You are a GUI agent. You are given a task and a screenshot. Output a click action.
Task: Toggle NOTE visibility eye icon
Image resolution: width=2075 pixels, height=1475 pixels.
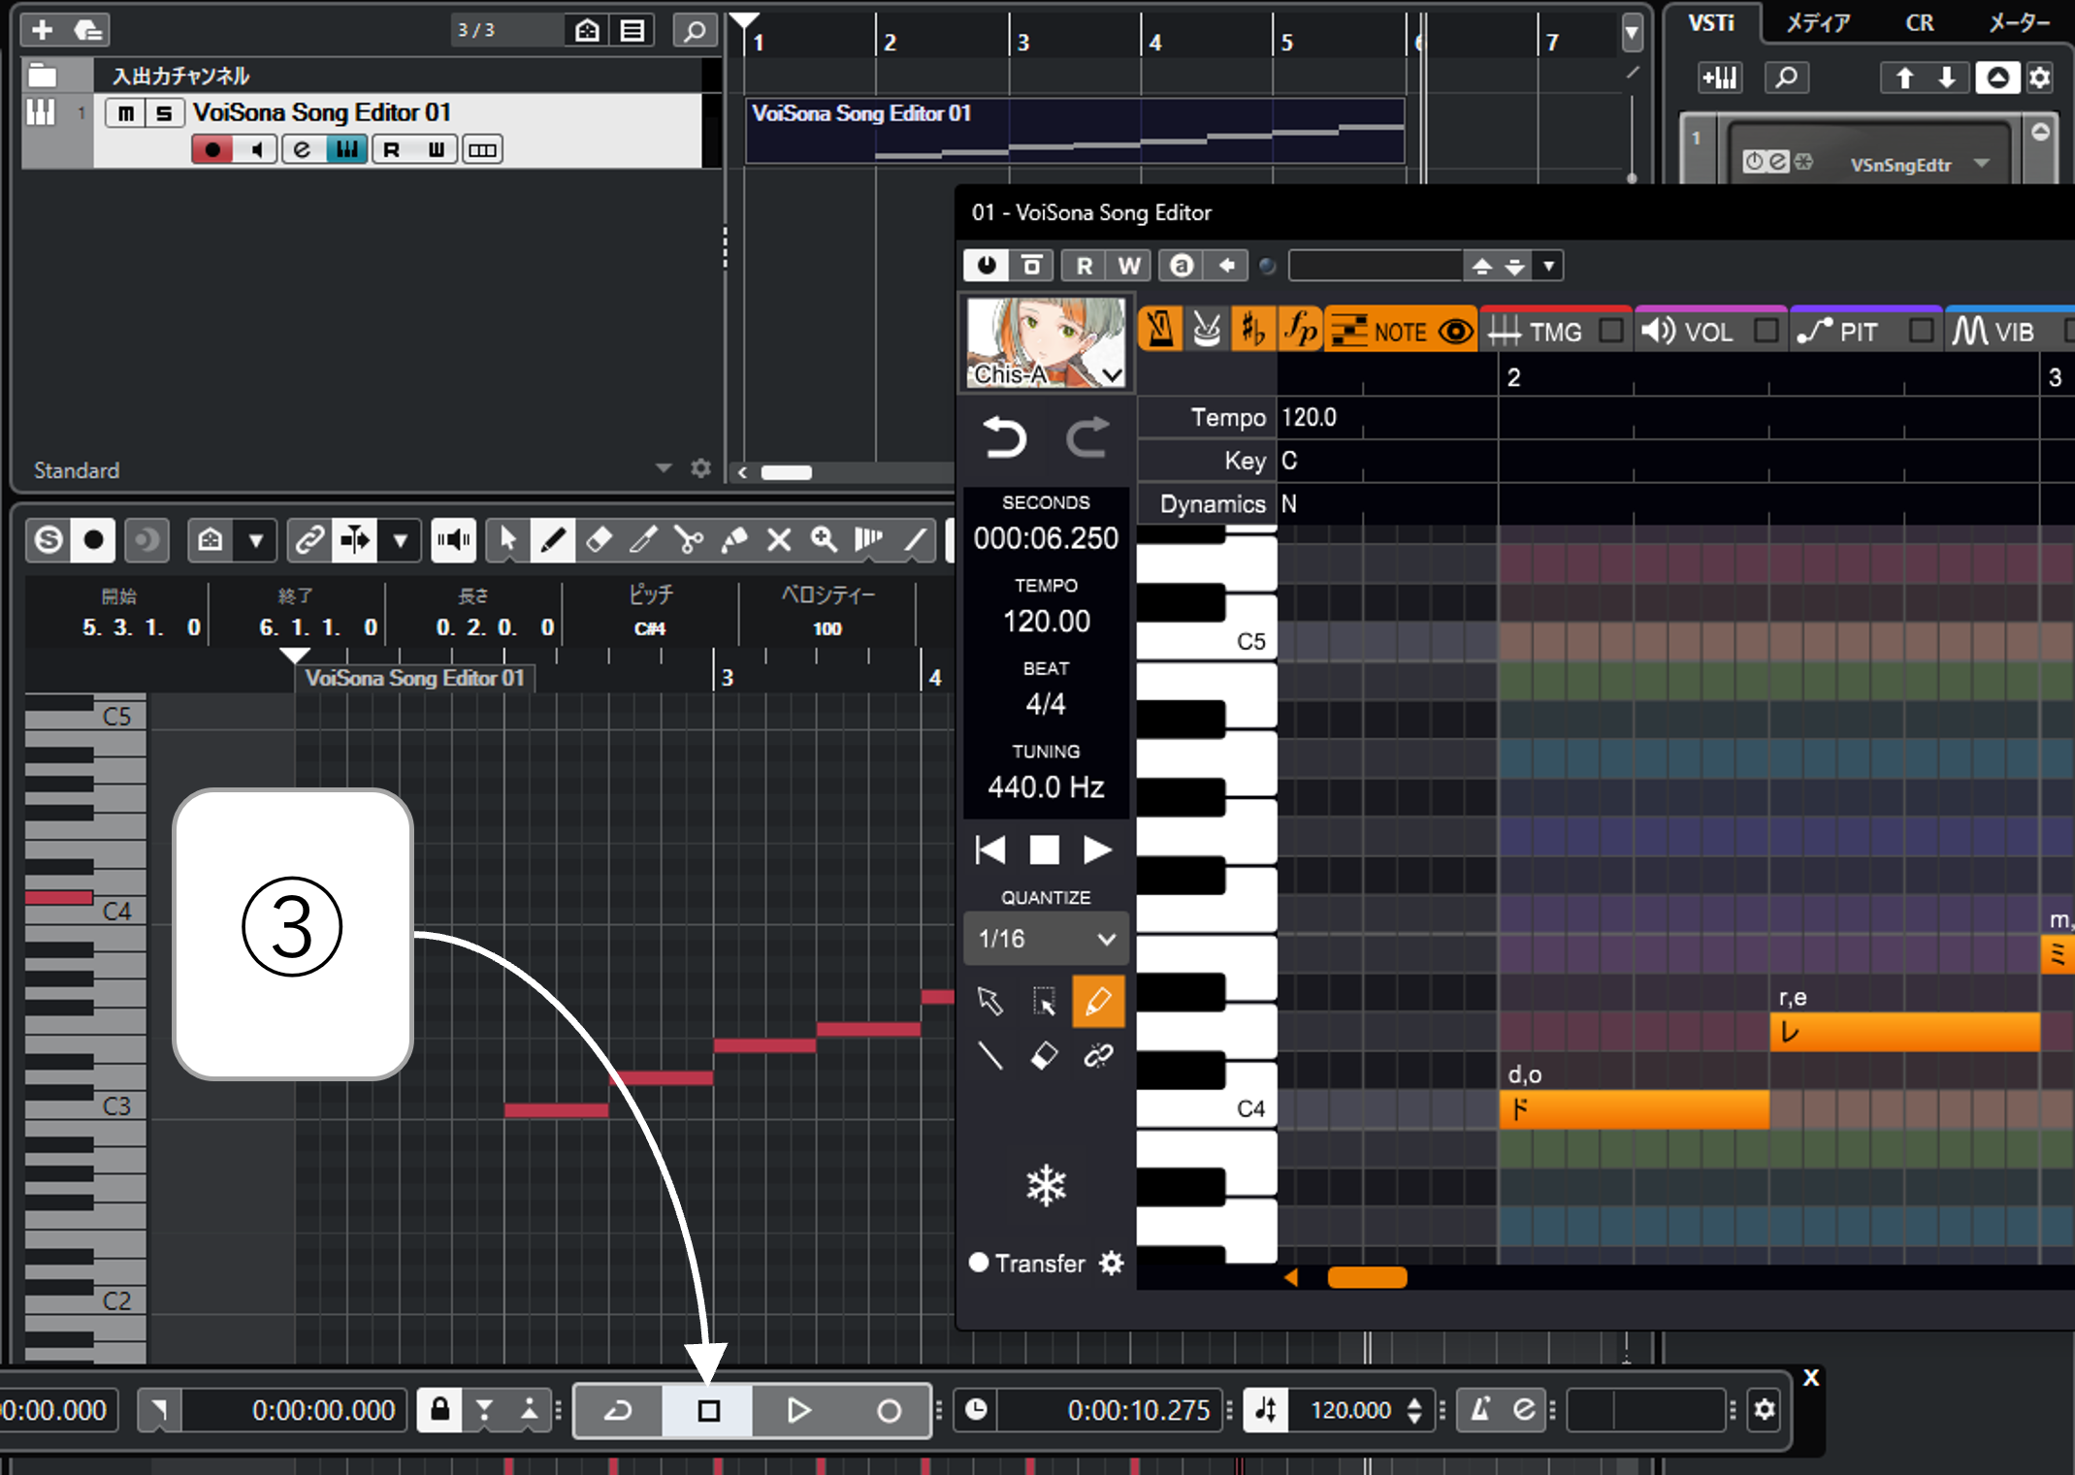(x=1455, y=332)
